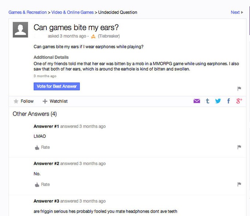Viewport: 250px width, 216px height.
Task: Share question on Google Plus
Action: pyautogui.click(x=239, y=101)
